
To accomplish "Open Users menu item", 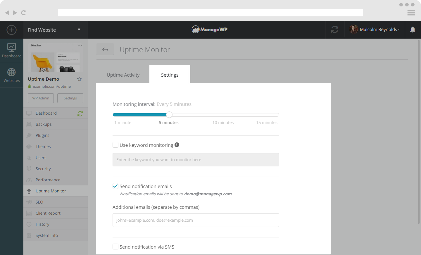I will [x=56, y=158].
